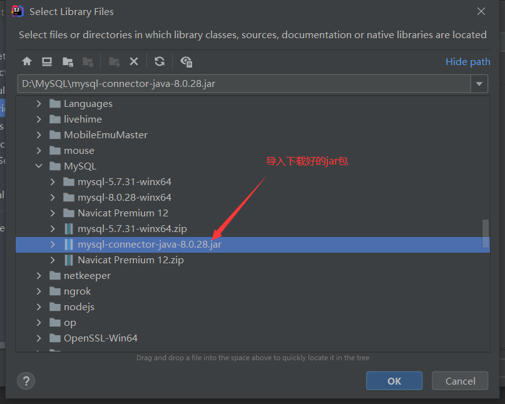Go to the Home directory icon
Screen dimensions: 505x404
click(x=27, y=61)
